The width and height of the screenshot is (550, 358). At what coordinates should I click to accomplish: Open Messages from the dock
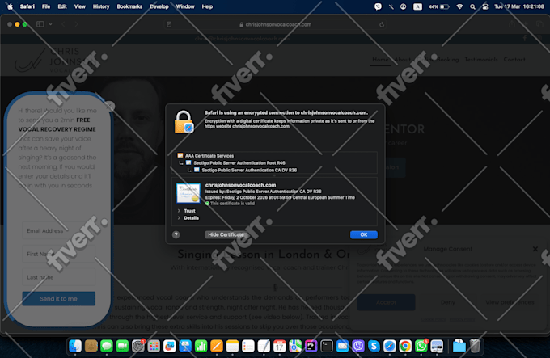(x=107, y=346)
